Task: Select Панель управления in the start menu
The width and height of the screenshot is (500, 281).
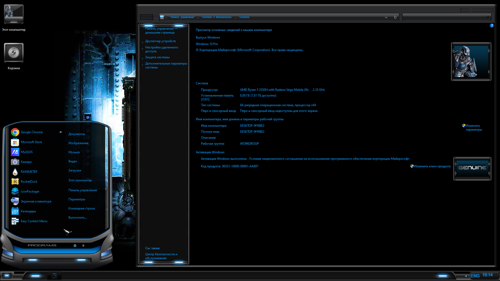Action: point(83,190)
